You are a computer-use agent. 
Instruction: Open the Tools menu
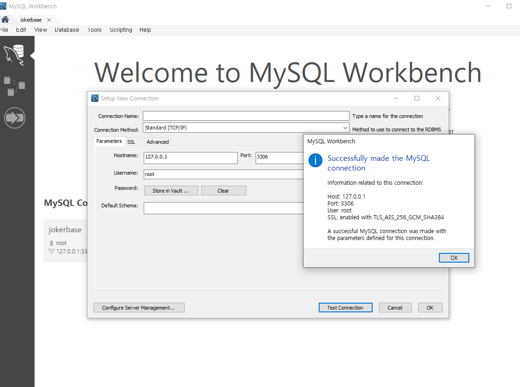click(x=95, y=30)
